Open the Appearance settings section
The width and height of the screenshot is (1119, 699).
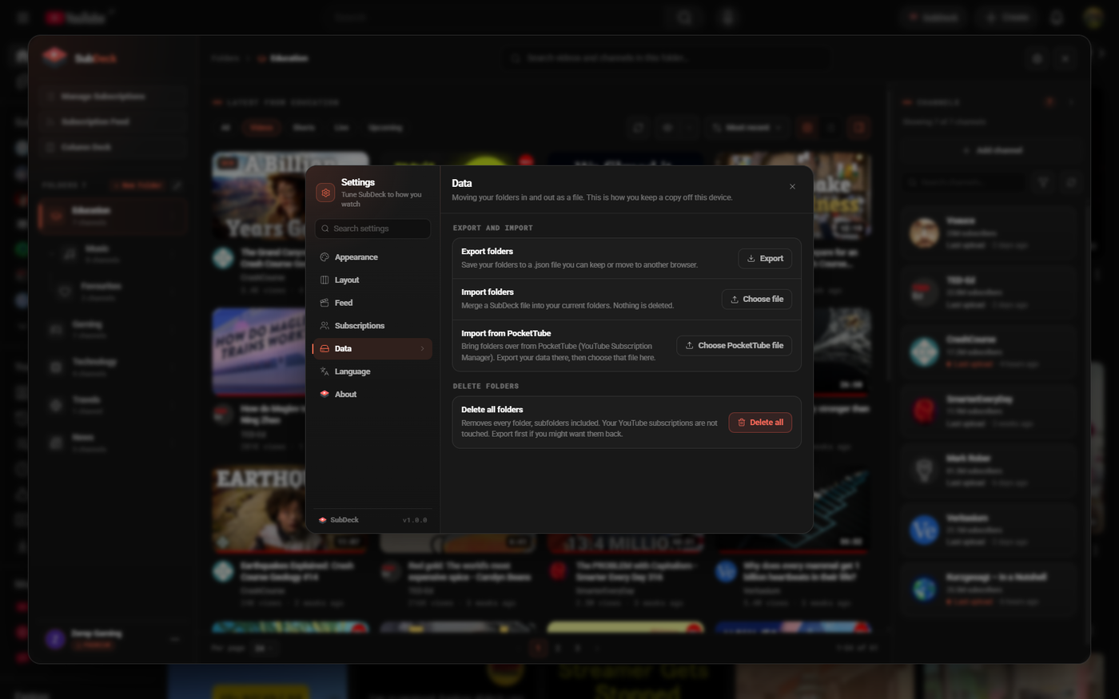(x=372, y=257)
